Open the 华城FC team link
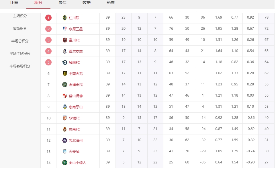Screen dimensions: 276x170 74,118
